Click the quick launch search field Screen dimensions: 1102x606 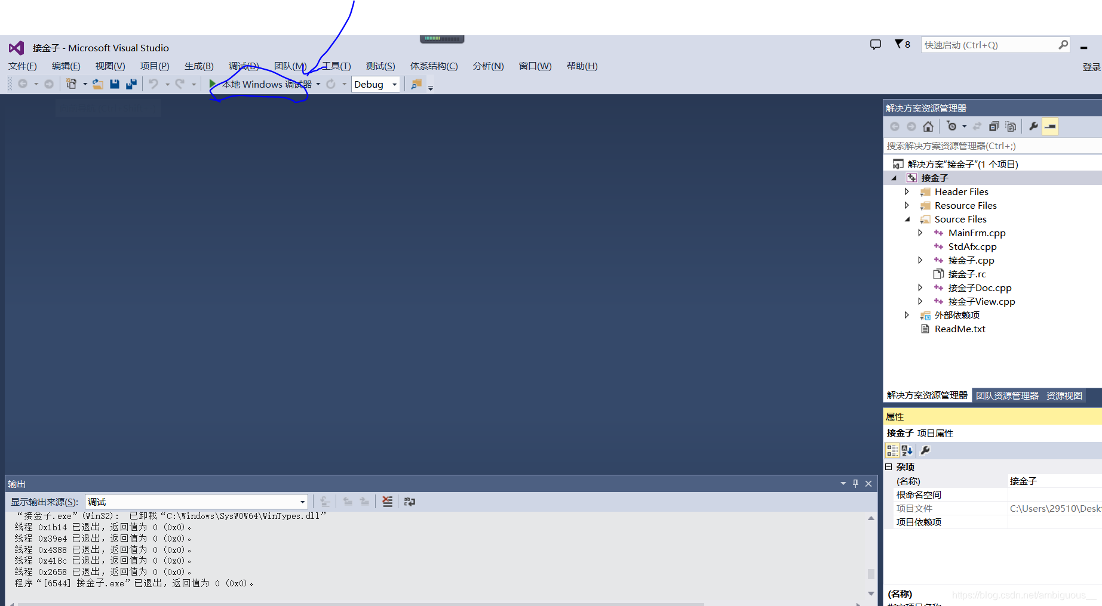990,45
